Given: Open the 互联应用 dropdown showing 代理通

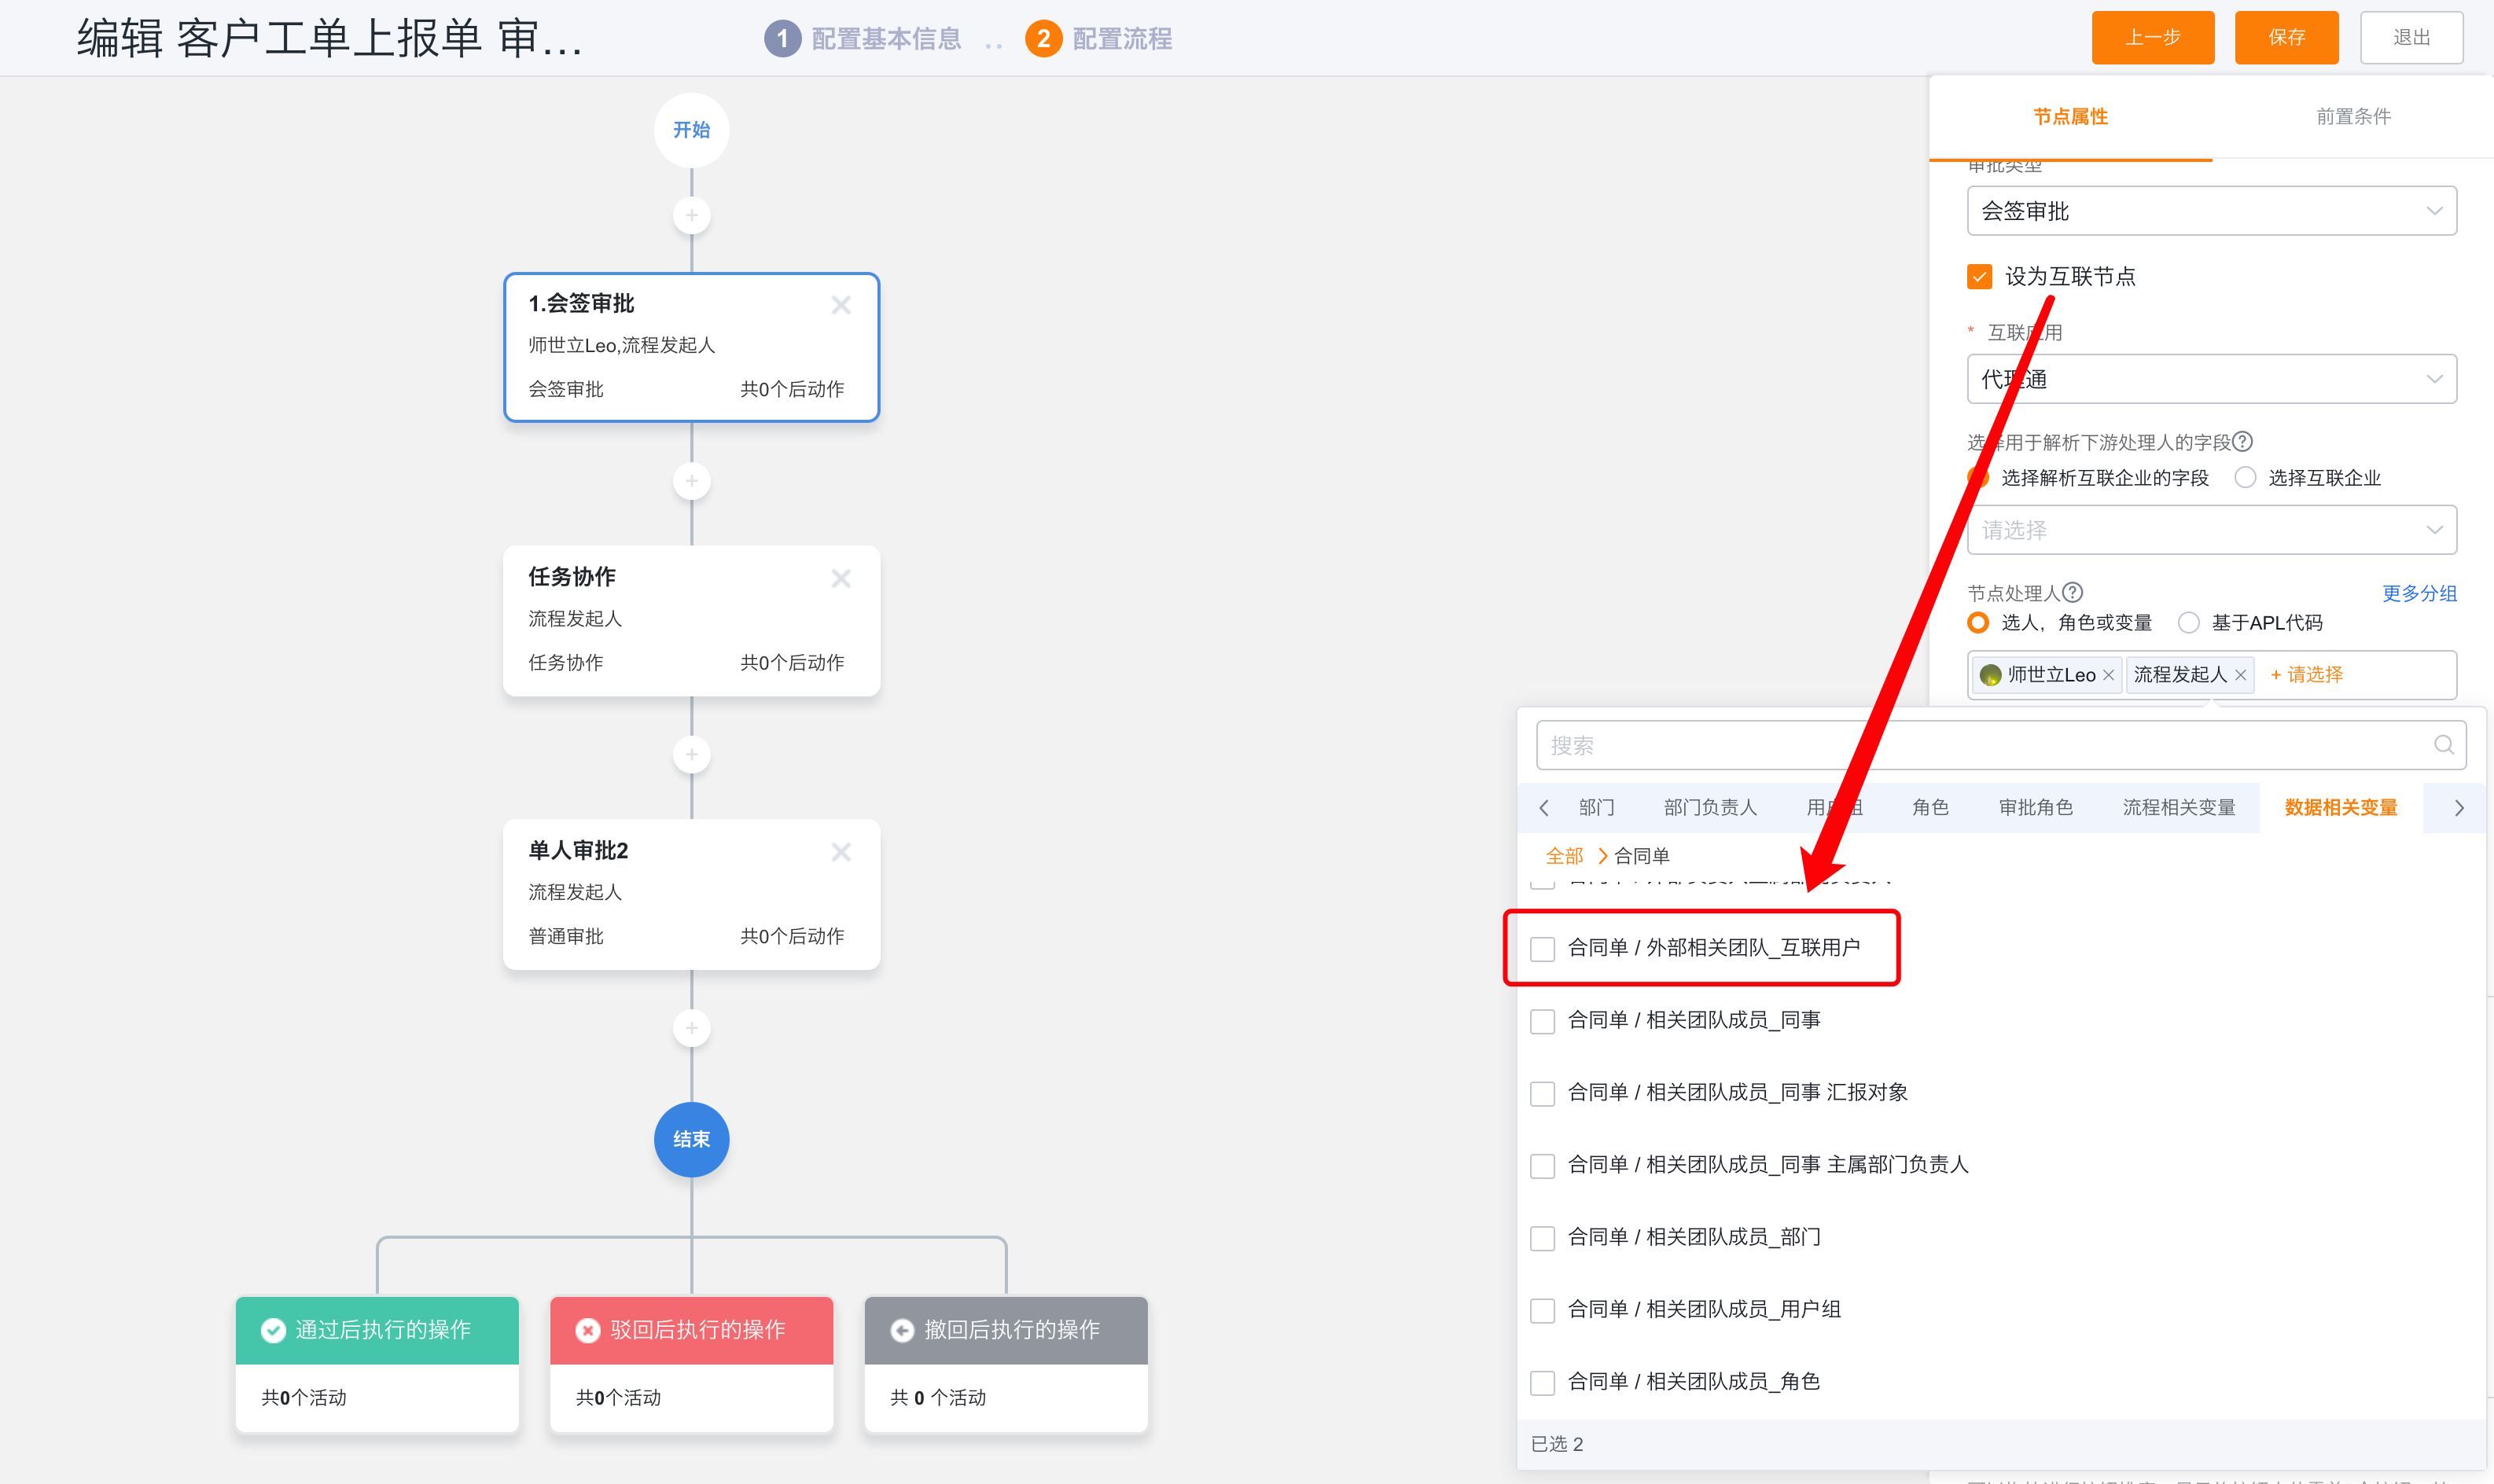Looking at the screenshot, I should click(x=2211, y=379).
